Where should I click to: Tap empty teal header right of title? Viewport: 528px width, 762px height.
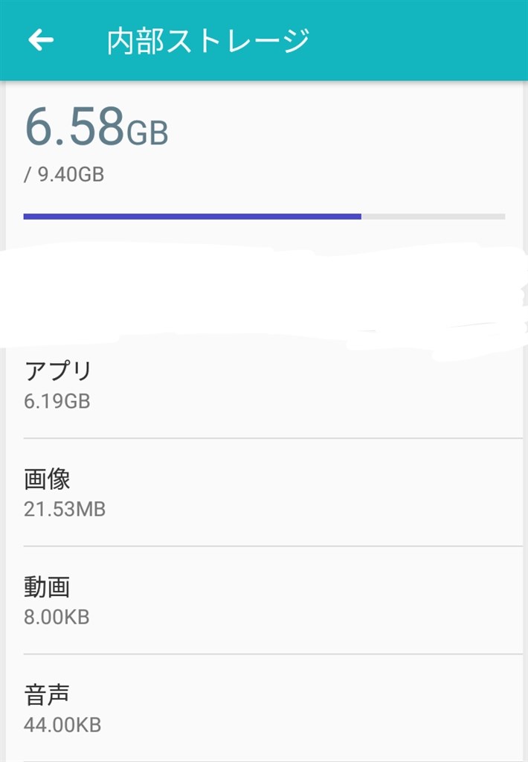[x=418, y=40]
